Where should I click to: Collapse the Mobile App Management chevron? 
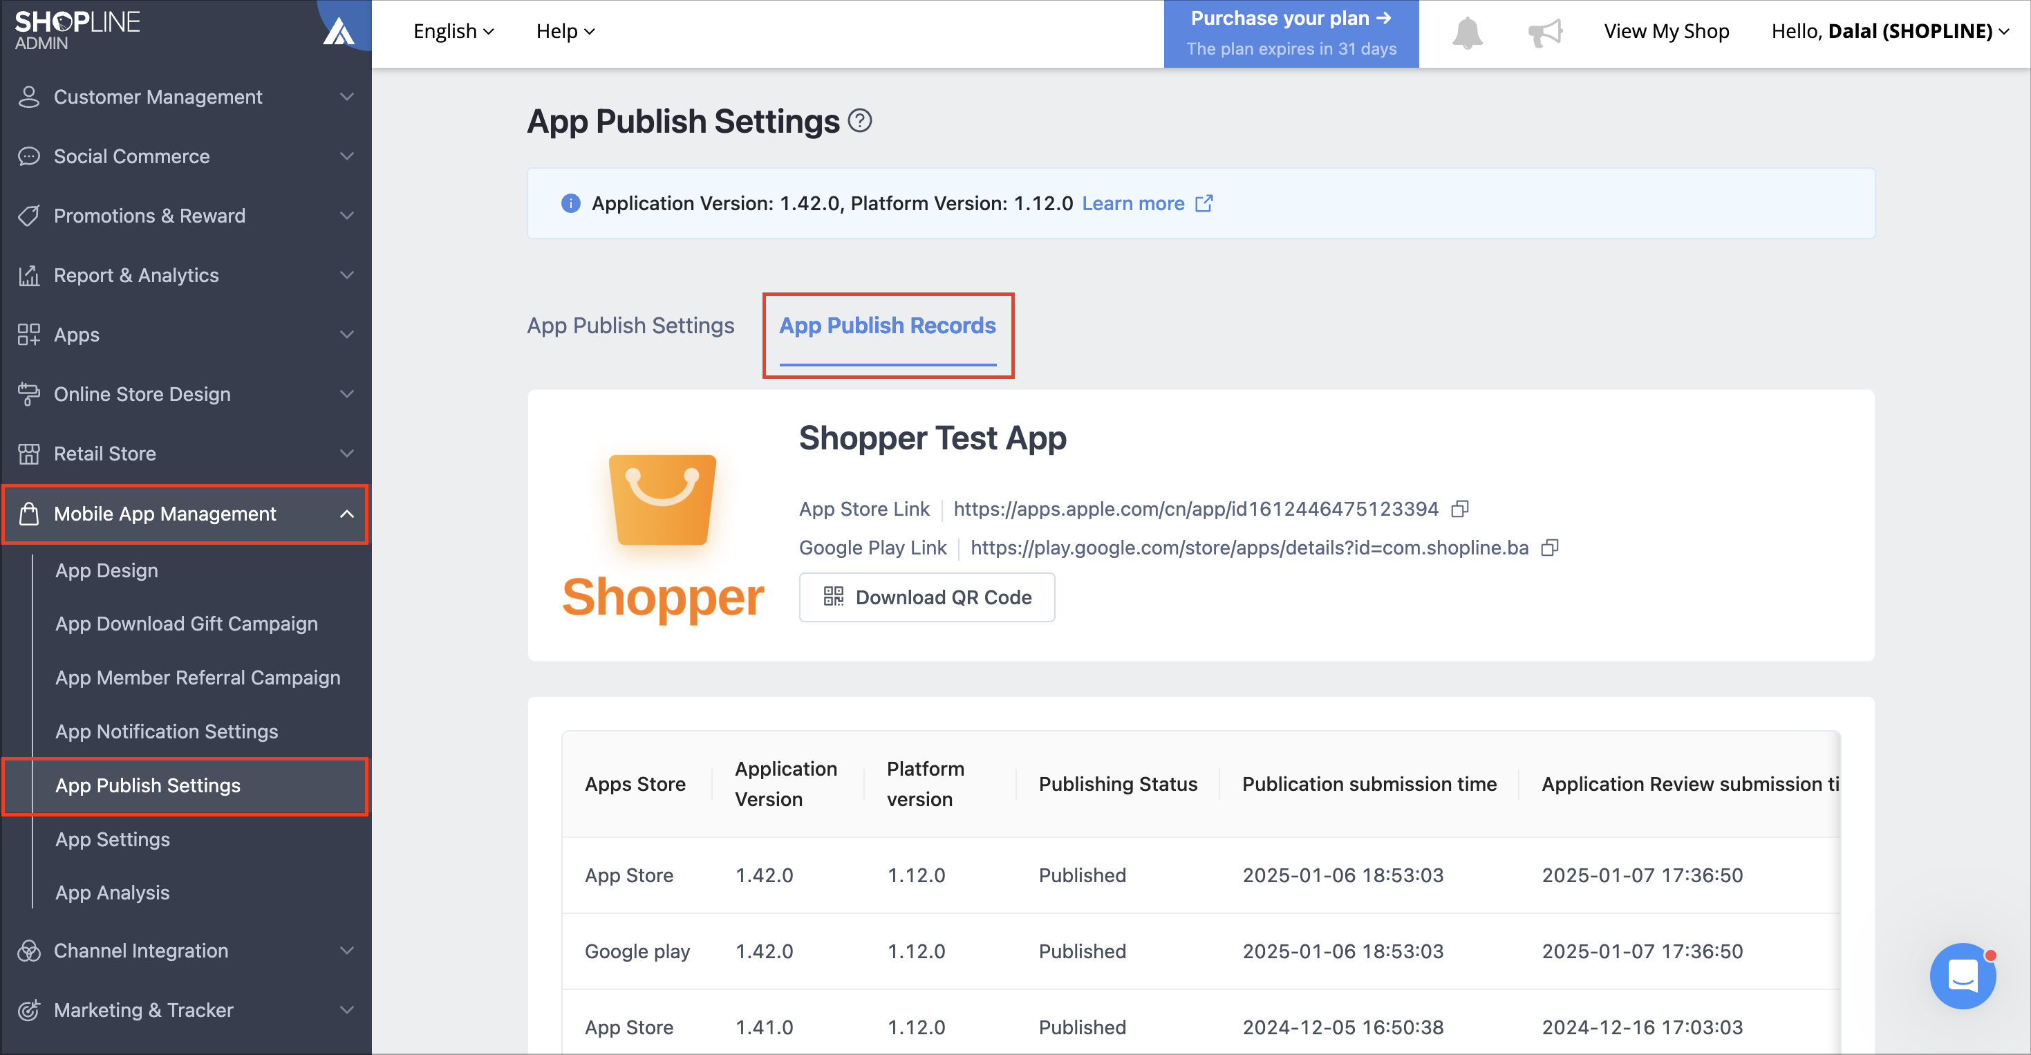(346, 514)
